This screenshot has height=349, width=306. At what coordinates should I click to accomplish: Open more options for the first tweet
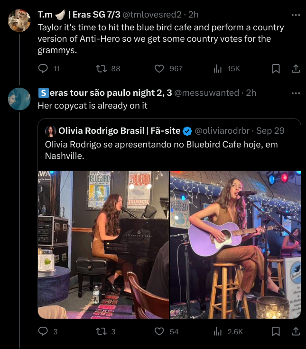296,15
